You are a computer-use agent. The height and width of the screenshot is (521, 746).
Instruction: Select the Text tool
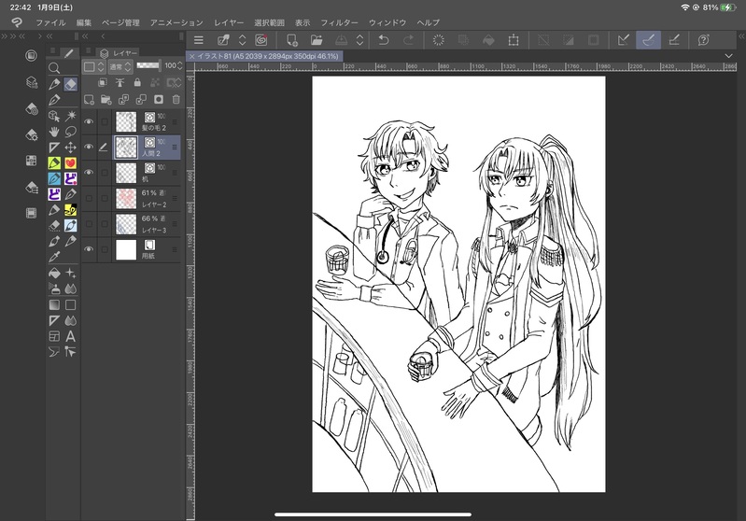point(70,336)
